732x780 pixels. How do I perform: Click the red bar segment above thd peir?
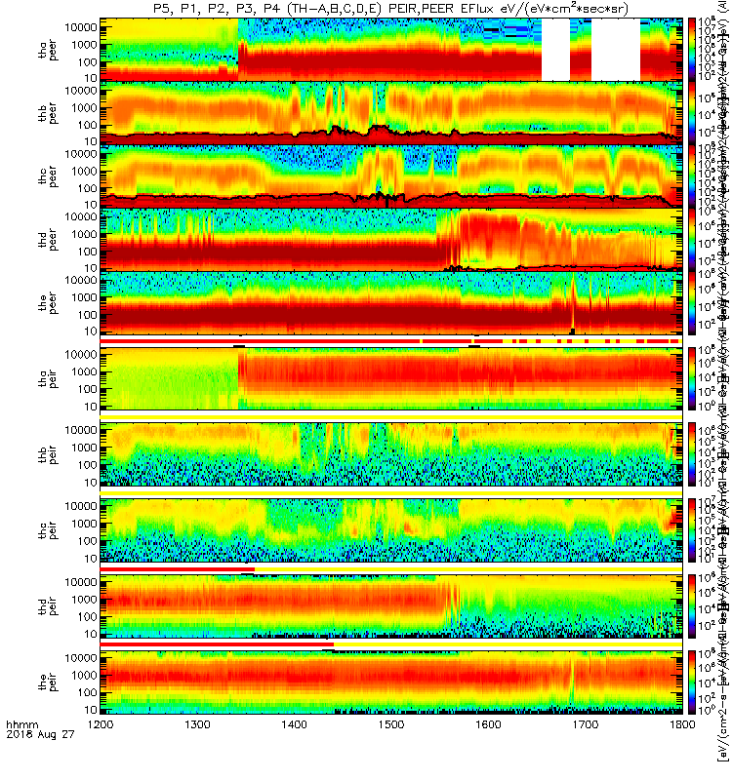point(178,569)
